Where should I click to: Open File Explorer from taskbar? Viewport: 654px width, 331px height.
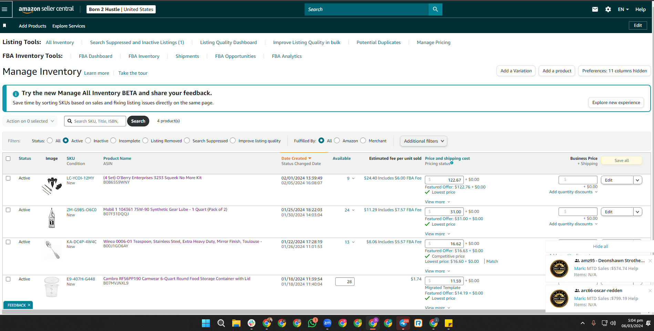pos(236,323)
